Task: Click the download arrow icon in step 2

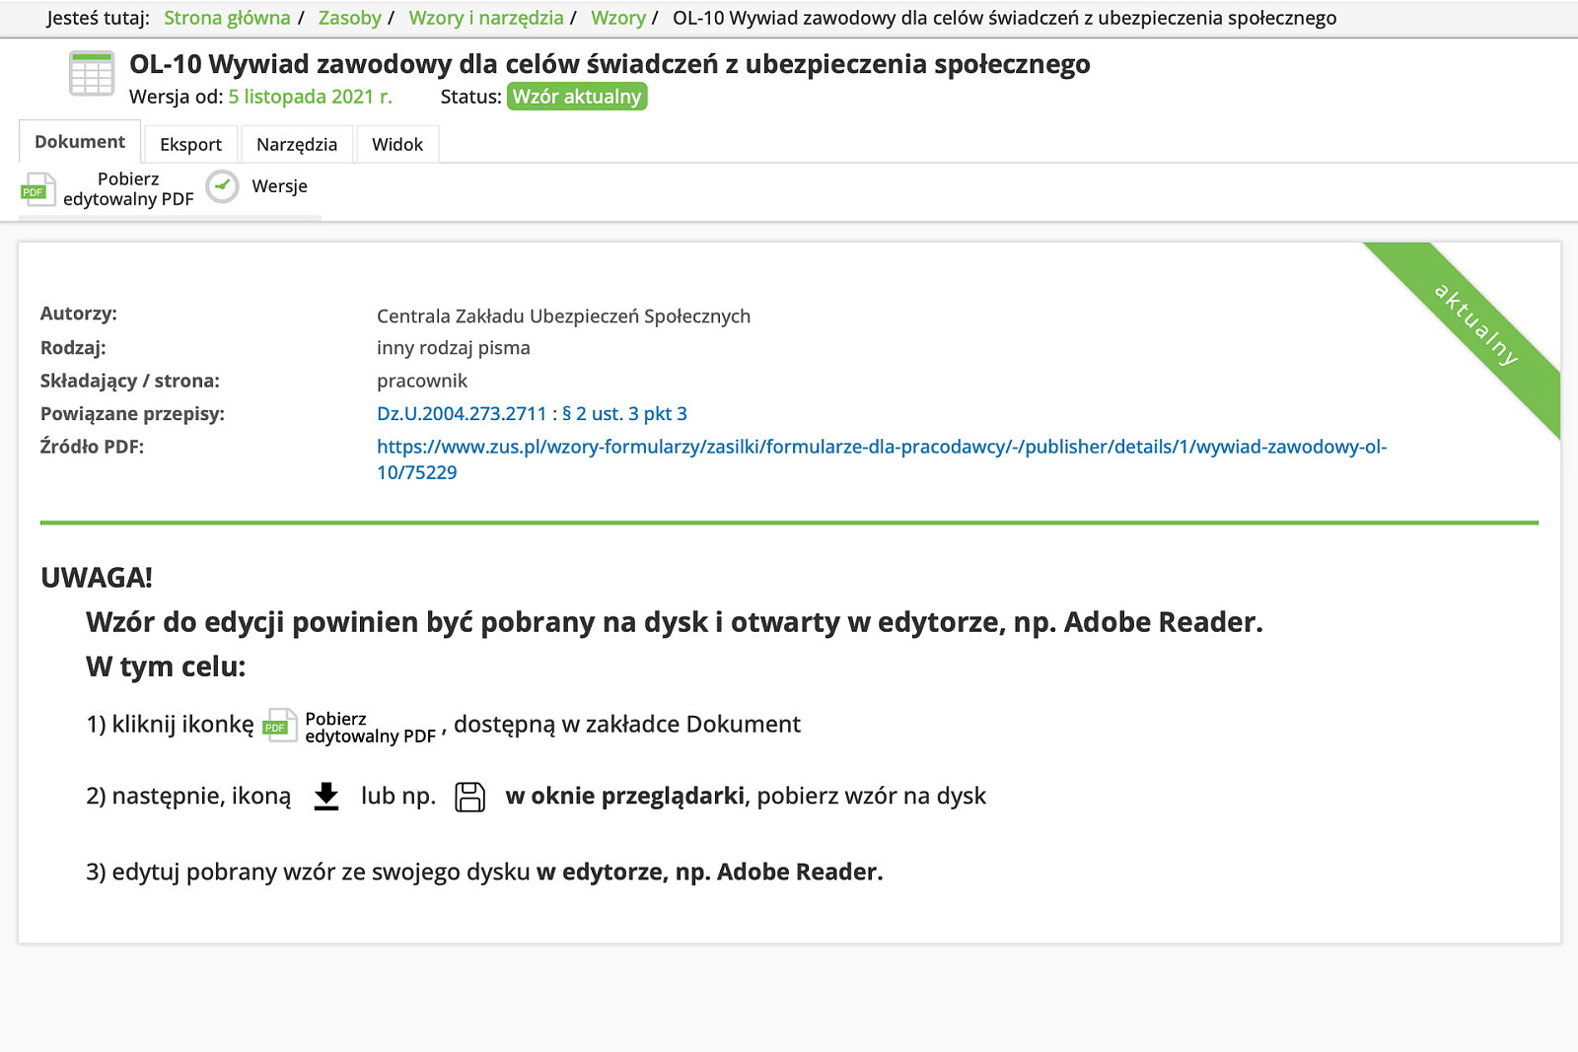Action: click(x=326, y=796)
